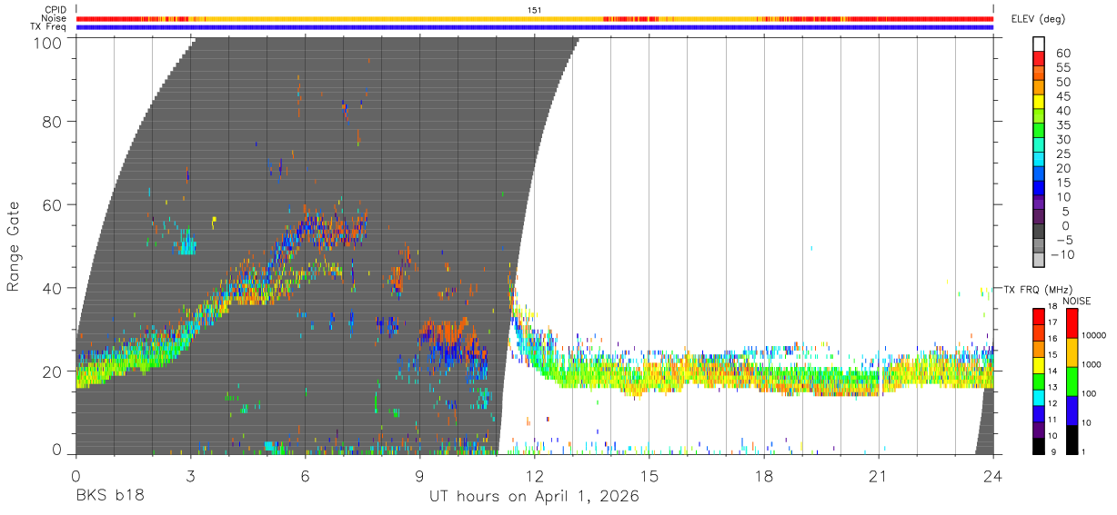
Task: Click the green segment of the NOISE colorbar
Action: pyautogui.click(x=1072, y=381)
